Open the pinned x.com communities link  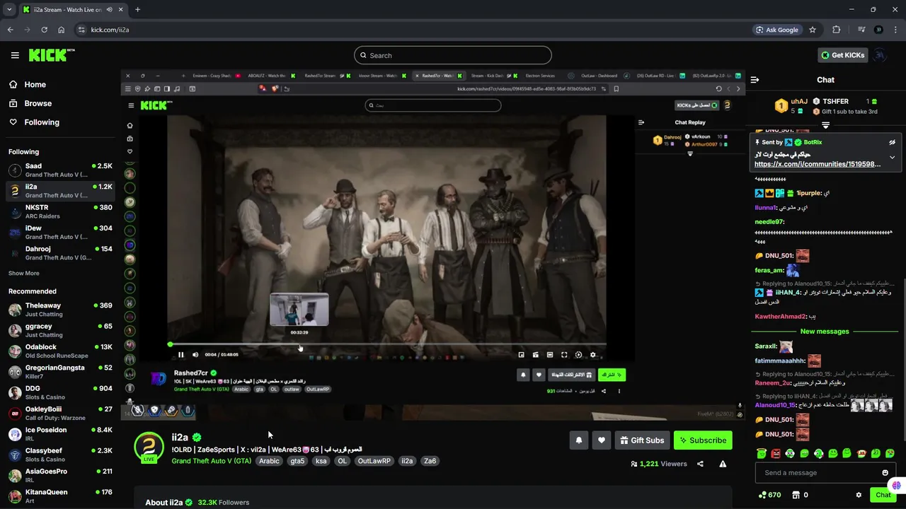pyautogui.click(x=818, y=164)
